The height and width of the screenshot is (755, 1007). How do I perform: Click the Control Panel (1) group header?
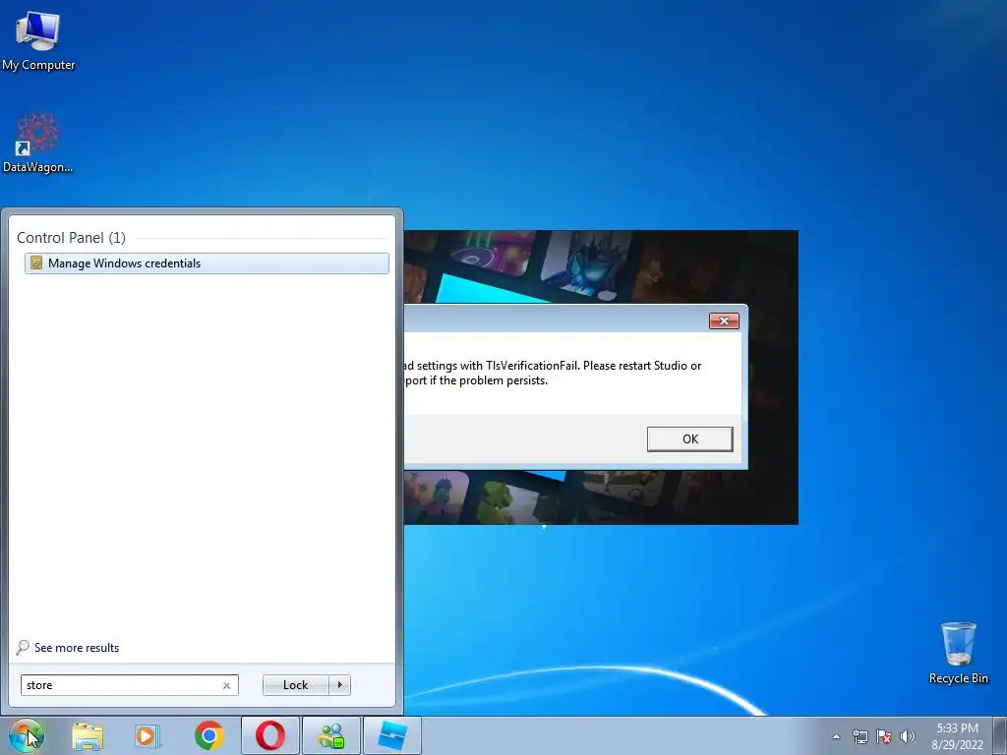coord(71,238)
